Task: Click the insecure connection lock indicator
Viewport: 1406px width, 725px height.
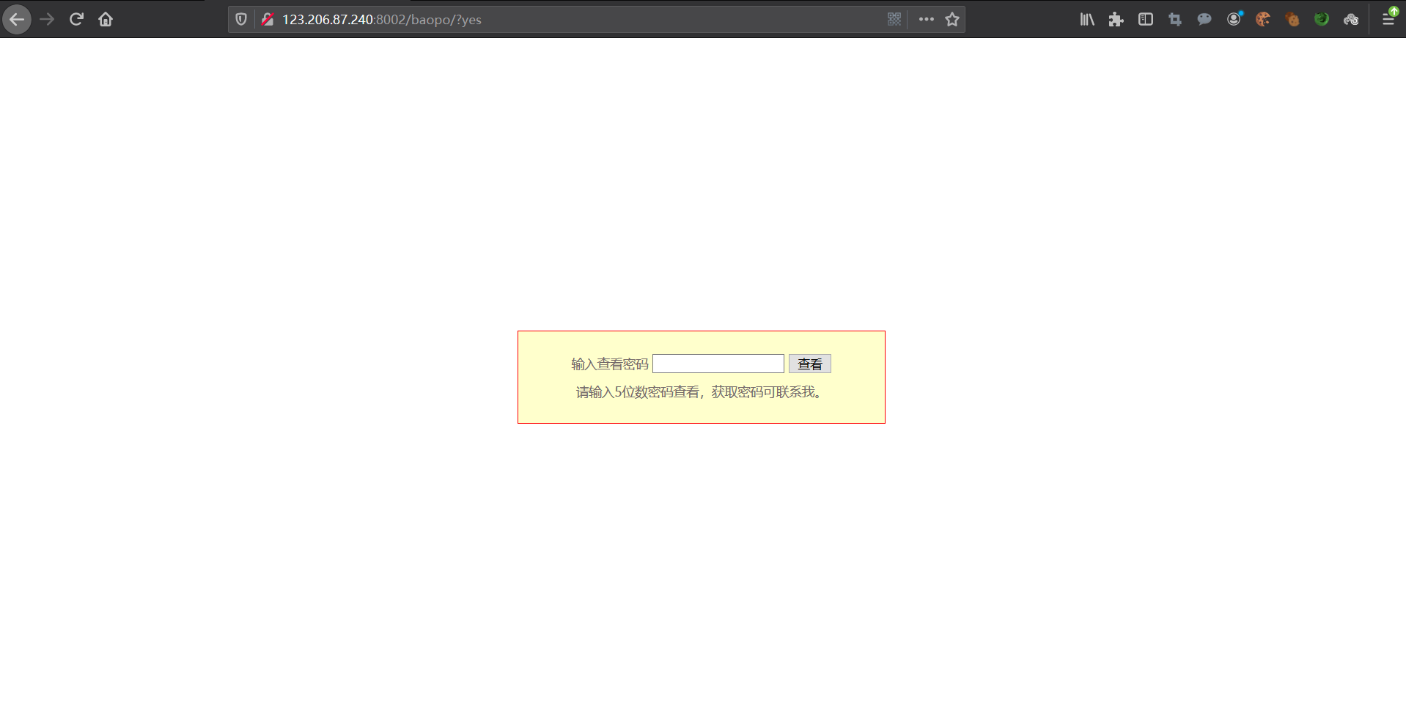Action: [x=268, y=19]
